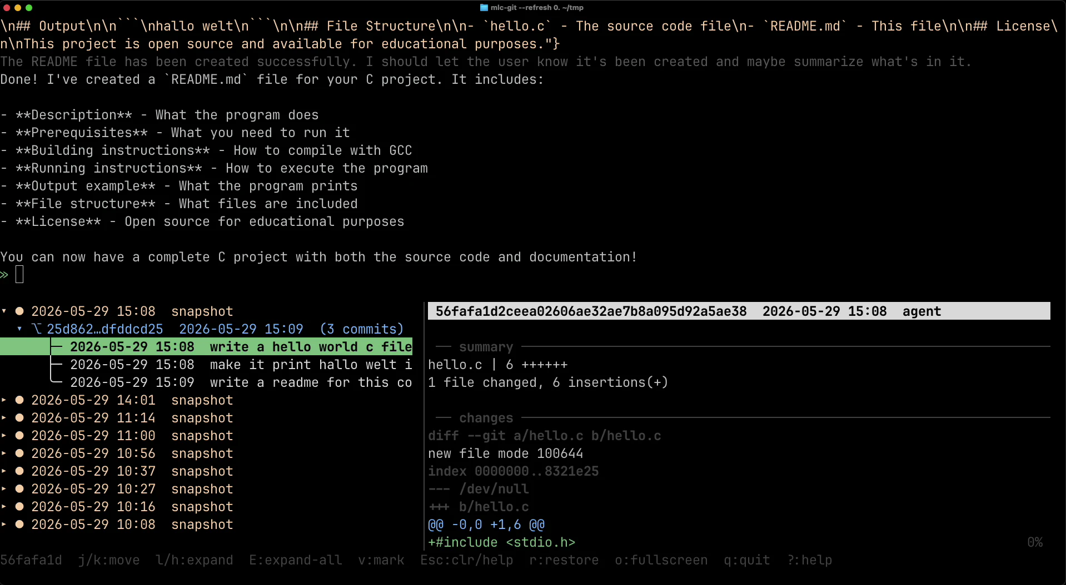This screenshot has height=585, width=1066.
Task: Click the branch glyph before 25d862…dfddcd25
Action: 37,329
